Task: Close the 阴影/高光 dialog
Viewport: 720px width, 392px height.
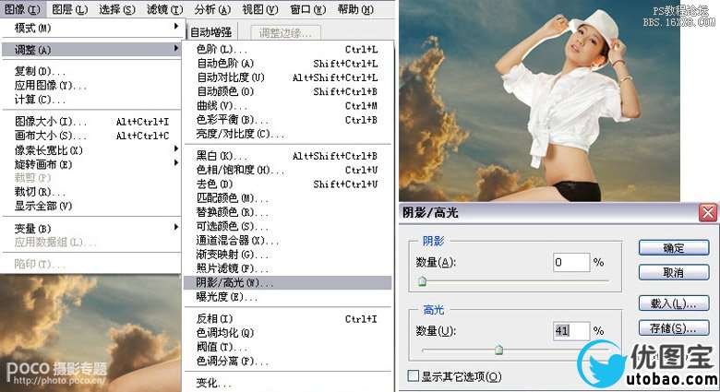Action: click(708, 213)
